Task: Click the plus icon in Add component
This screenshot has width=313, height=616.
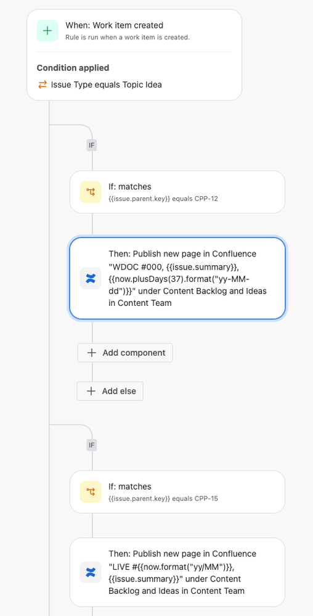Action: (x=92, y=353)
